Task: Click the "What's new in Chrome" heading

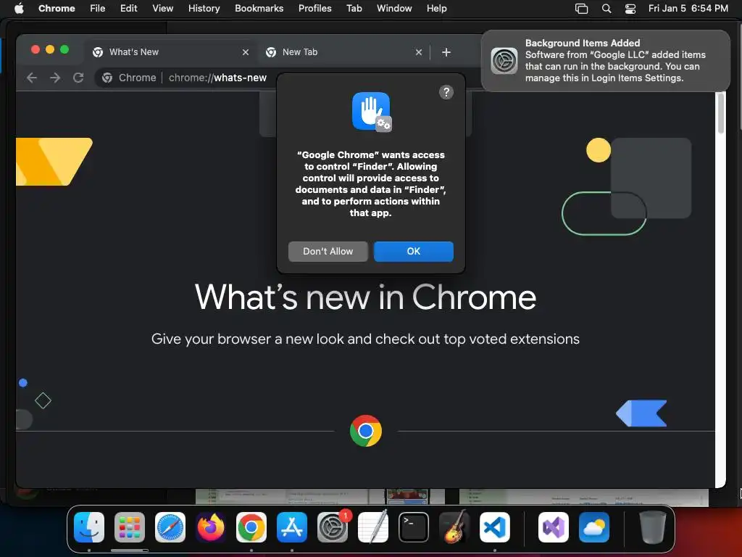Action: (x=365, y=297)
